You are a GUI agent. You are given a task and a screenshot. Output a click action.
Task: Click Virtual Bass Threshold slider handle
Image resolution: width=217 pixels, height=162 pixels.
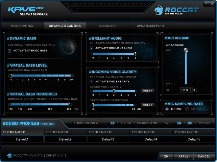(x=69, y=104)
